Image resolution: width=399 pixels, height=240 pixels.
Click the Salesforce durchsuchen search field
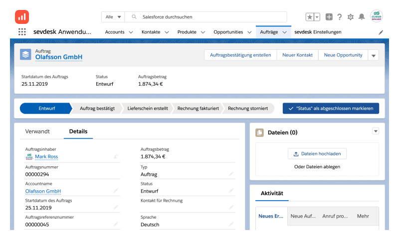(x=206, y=17)
